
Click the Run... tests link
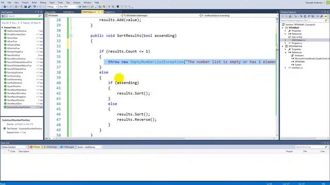coord(15,23)
